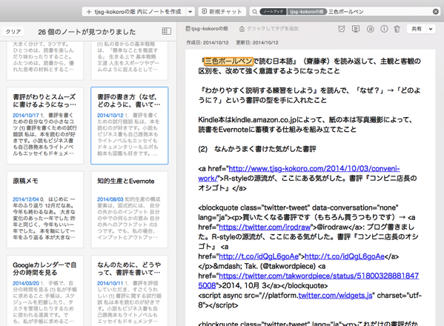Click the search magnifier icon
Screen dimensions: 444x326
click(x=254, y=12)
